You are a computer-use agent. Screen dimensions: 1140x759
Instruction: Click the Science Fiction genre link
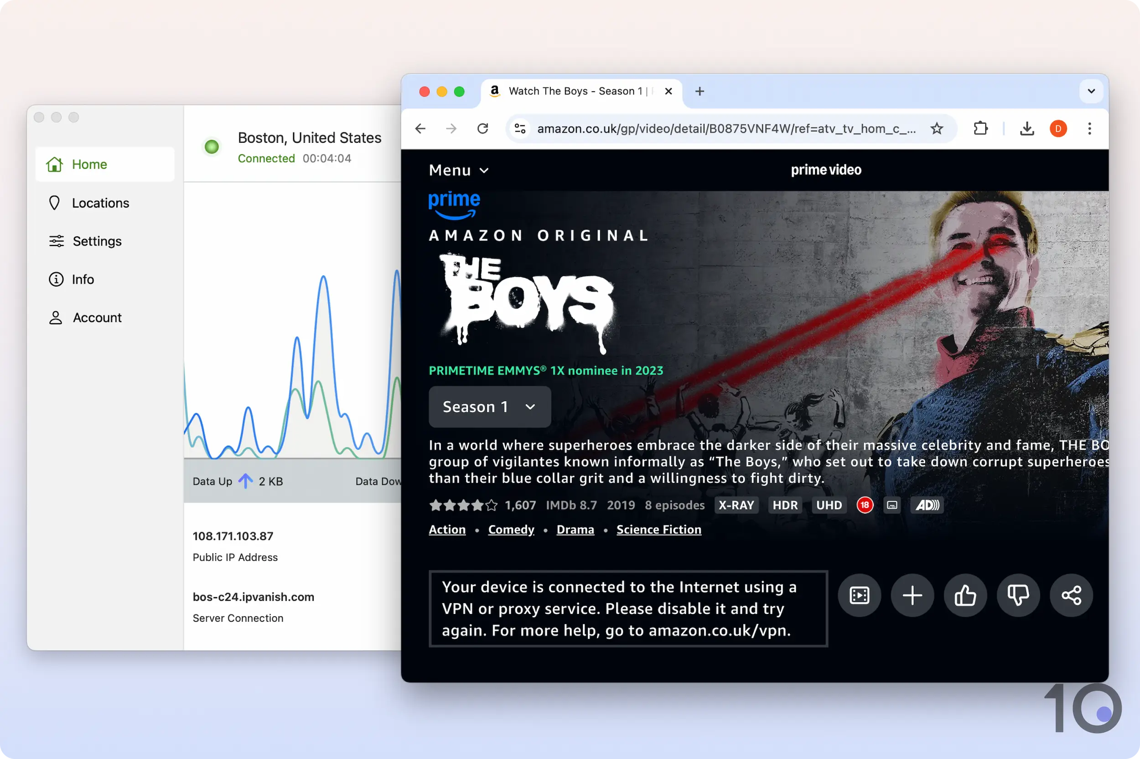(x=659, y=529)
